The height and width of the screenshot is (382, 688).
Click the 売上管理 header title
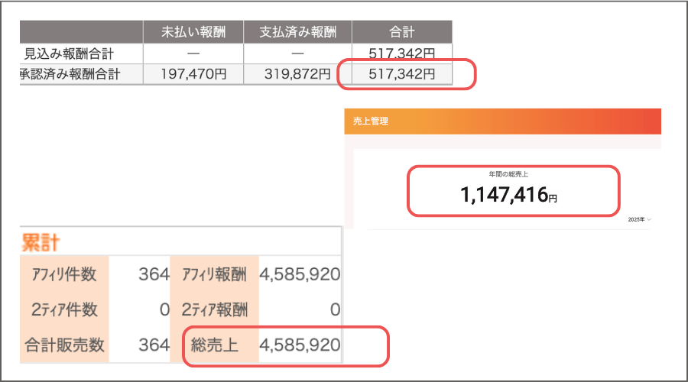[372, 121]
